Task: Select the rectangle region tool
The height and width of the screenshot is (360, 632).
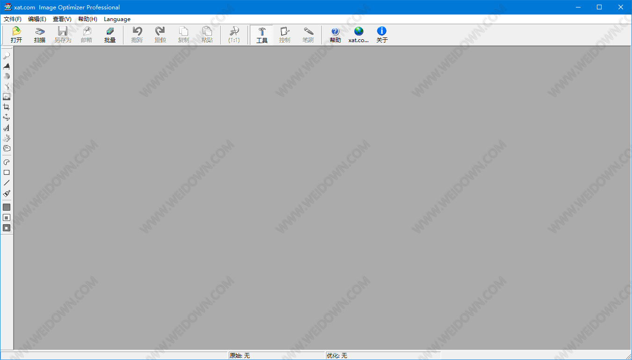Action: point(7,173)
